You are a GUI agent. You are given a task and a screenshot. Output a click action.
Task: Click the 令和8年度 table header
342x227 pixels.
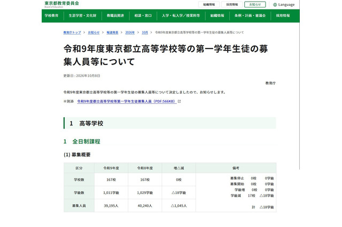coord(145,168)
